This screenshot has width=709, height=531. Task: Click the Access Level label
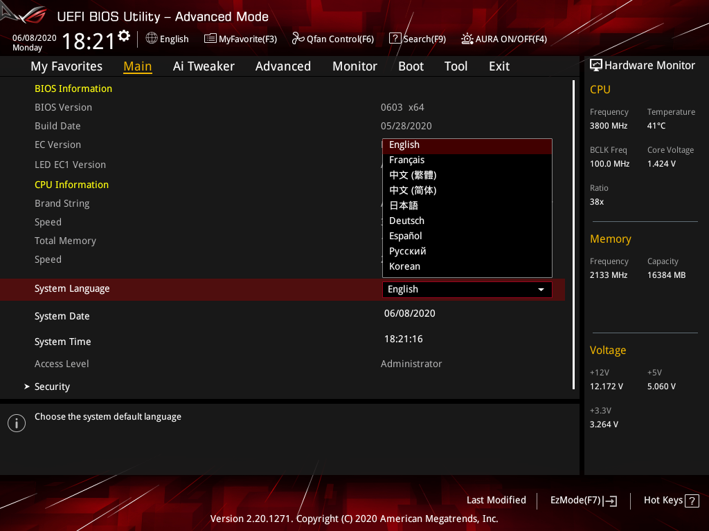pyautogui.click(x=62, y=364)
